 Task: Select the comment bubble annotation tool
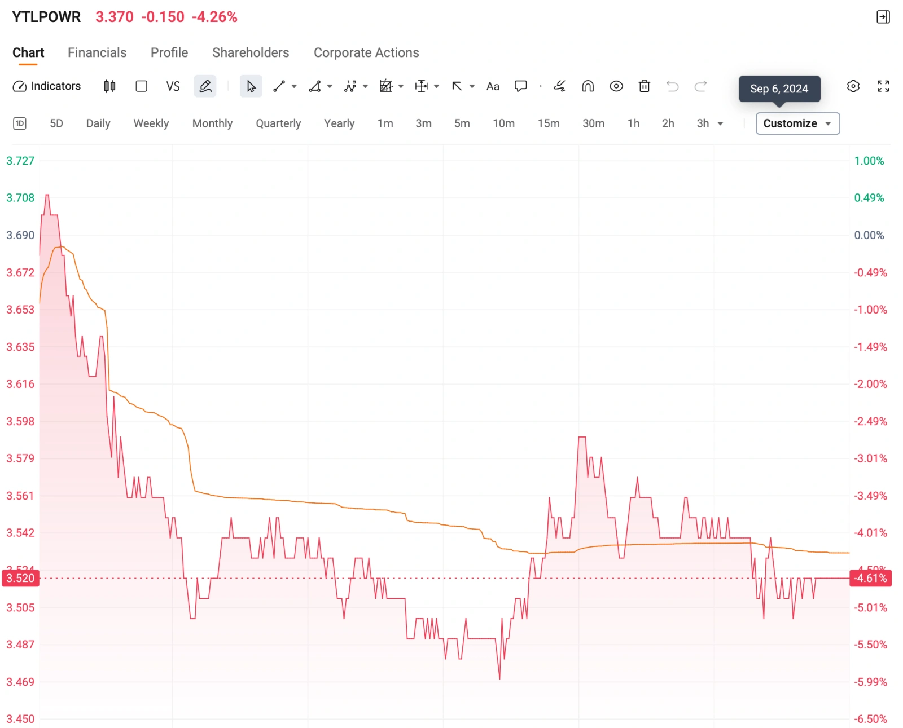(x=521, y=86)
